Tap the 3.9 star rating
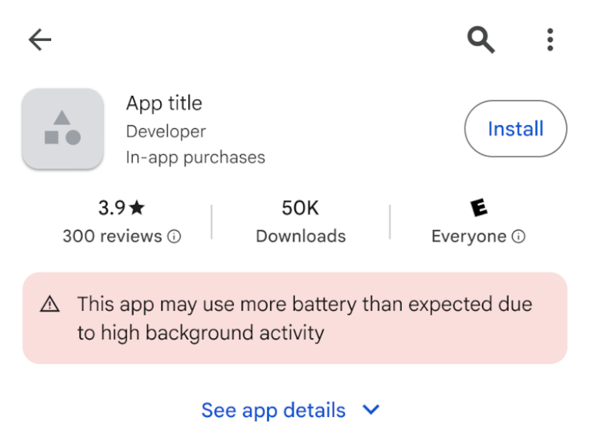 [112, 207]
